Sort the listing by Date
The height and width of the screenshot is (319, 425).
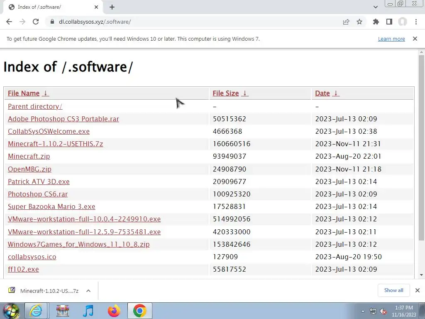click(322, 93)
